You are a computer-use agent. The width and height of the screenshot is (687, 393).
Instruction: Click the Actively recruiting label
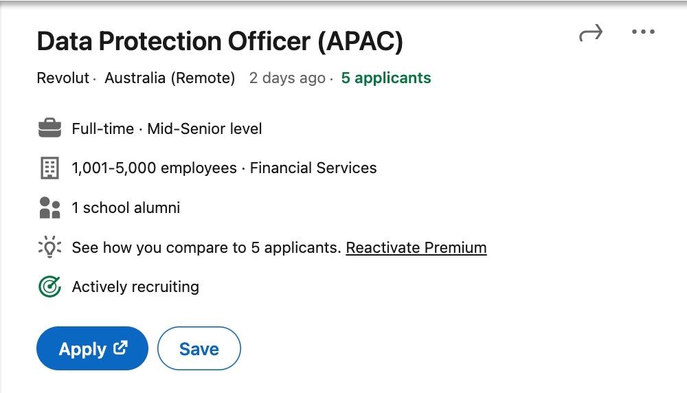pos(135,287)
